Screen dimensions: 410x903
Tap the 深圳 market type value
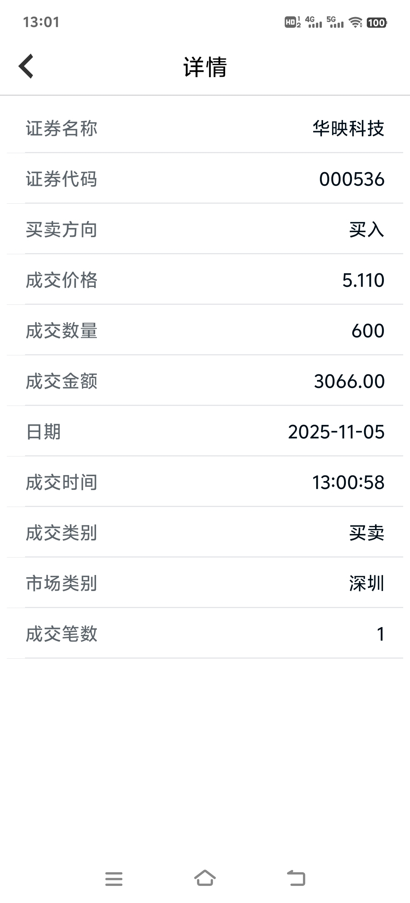tap(366, 584)
